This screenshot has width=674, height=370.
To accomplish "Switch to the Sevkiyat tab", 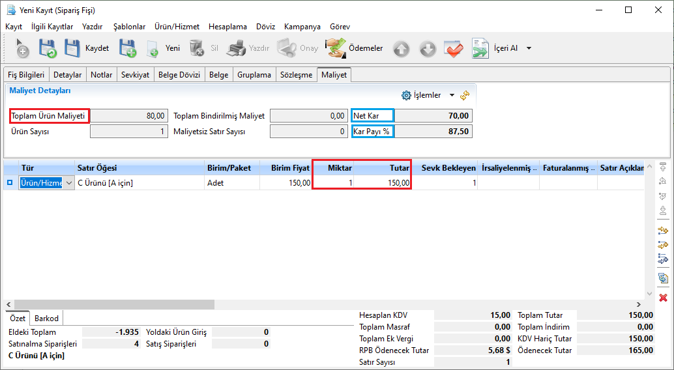I will (136, 75).
